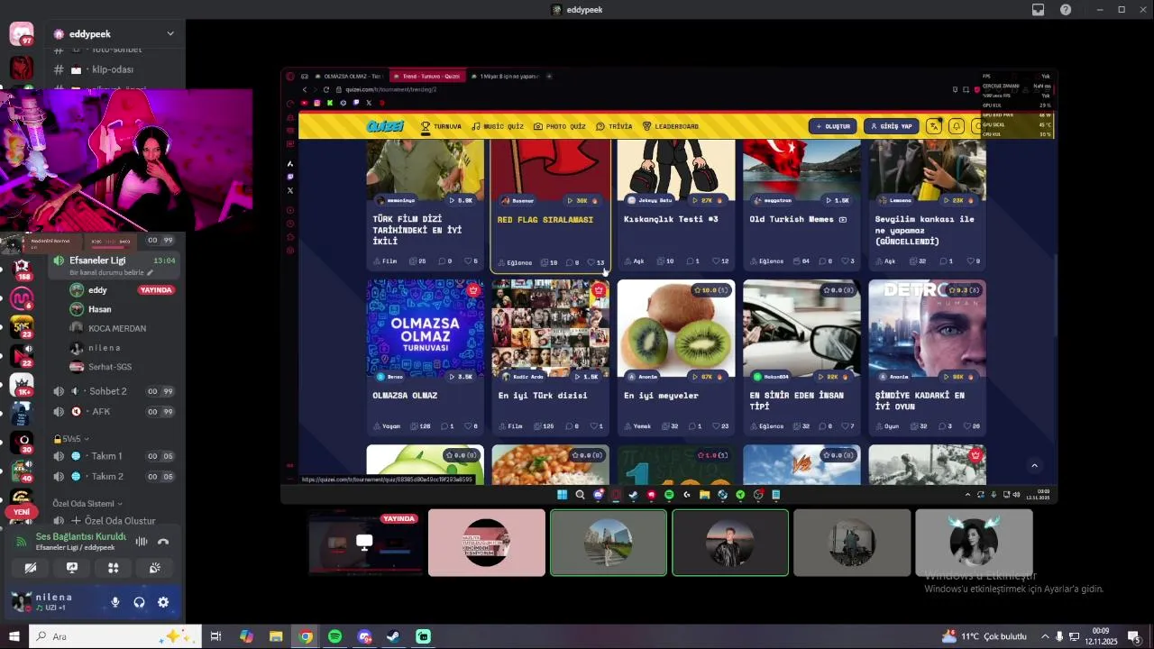1154x649 pixels.
Task: Select the Efsaneler Ligi voice channel
Action: coord(114,265)
